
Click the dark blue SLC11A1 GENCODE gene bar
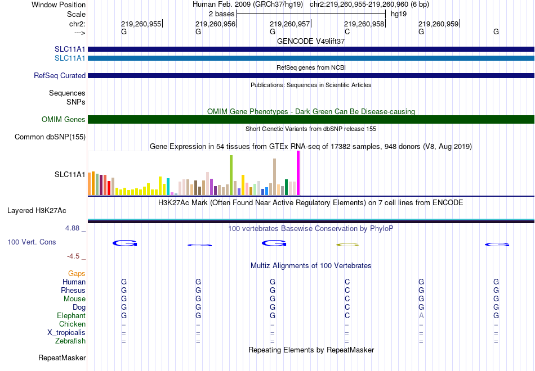(311, 49)
